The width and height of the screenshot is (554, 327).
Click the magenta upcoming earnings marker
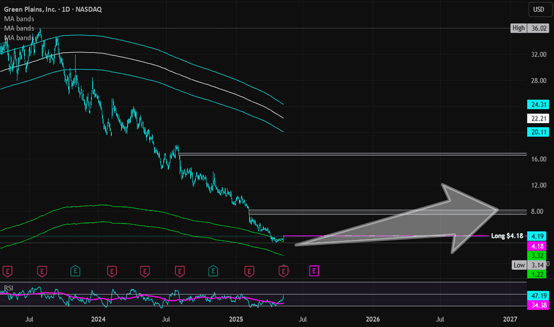(314, 271)
